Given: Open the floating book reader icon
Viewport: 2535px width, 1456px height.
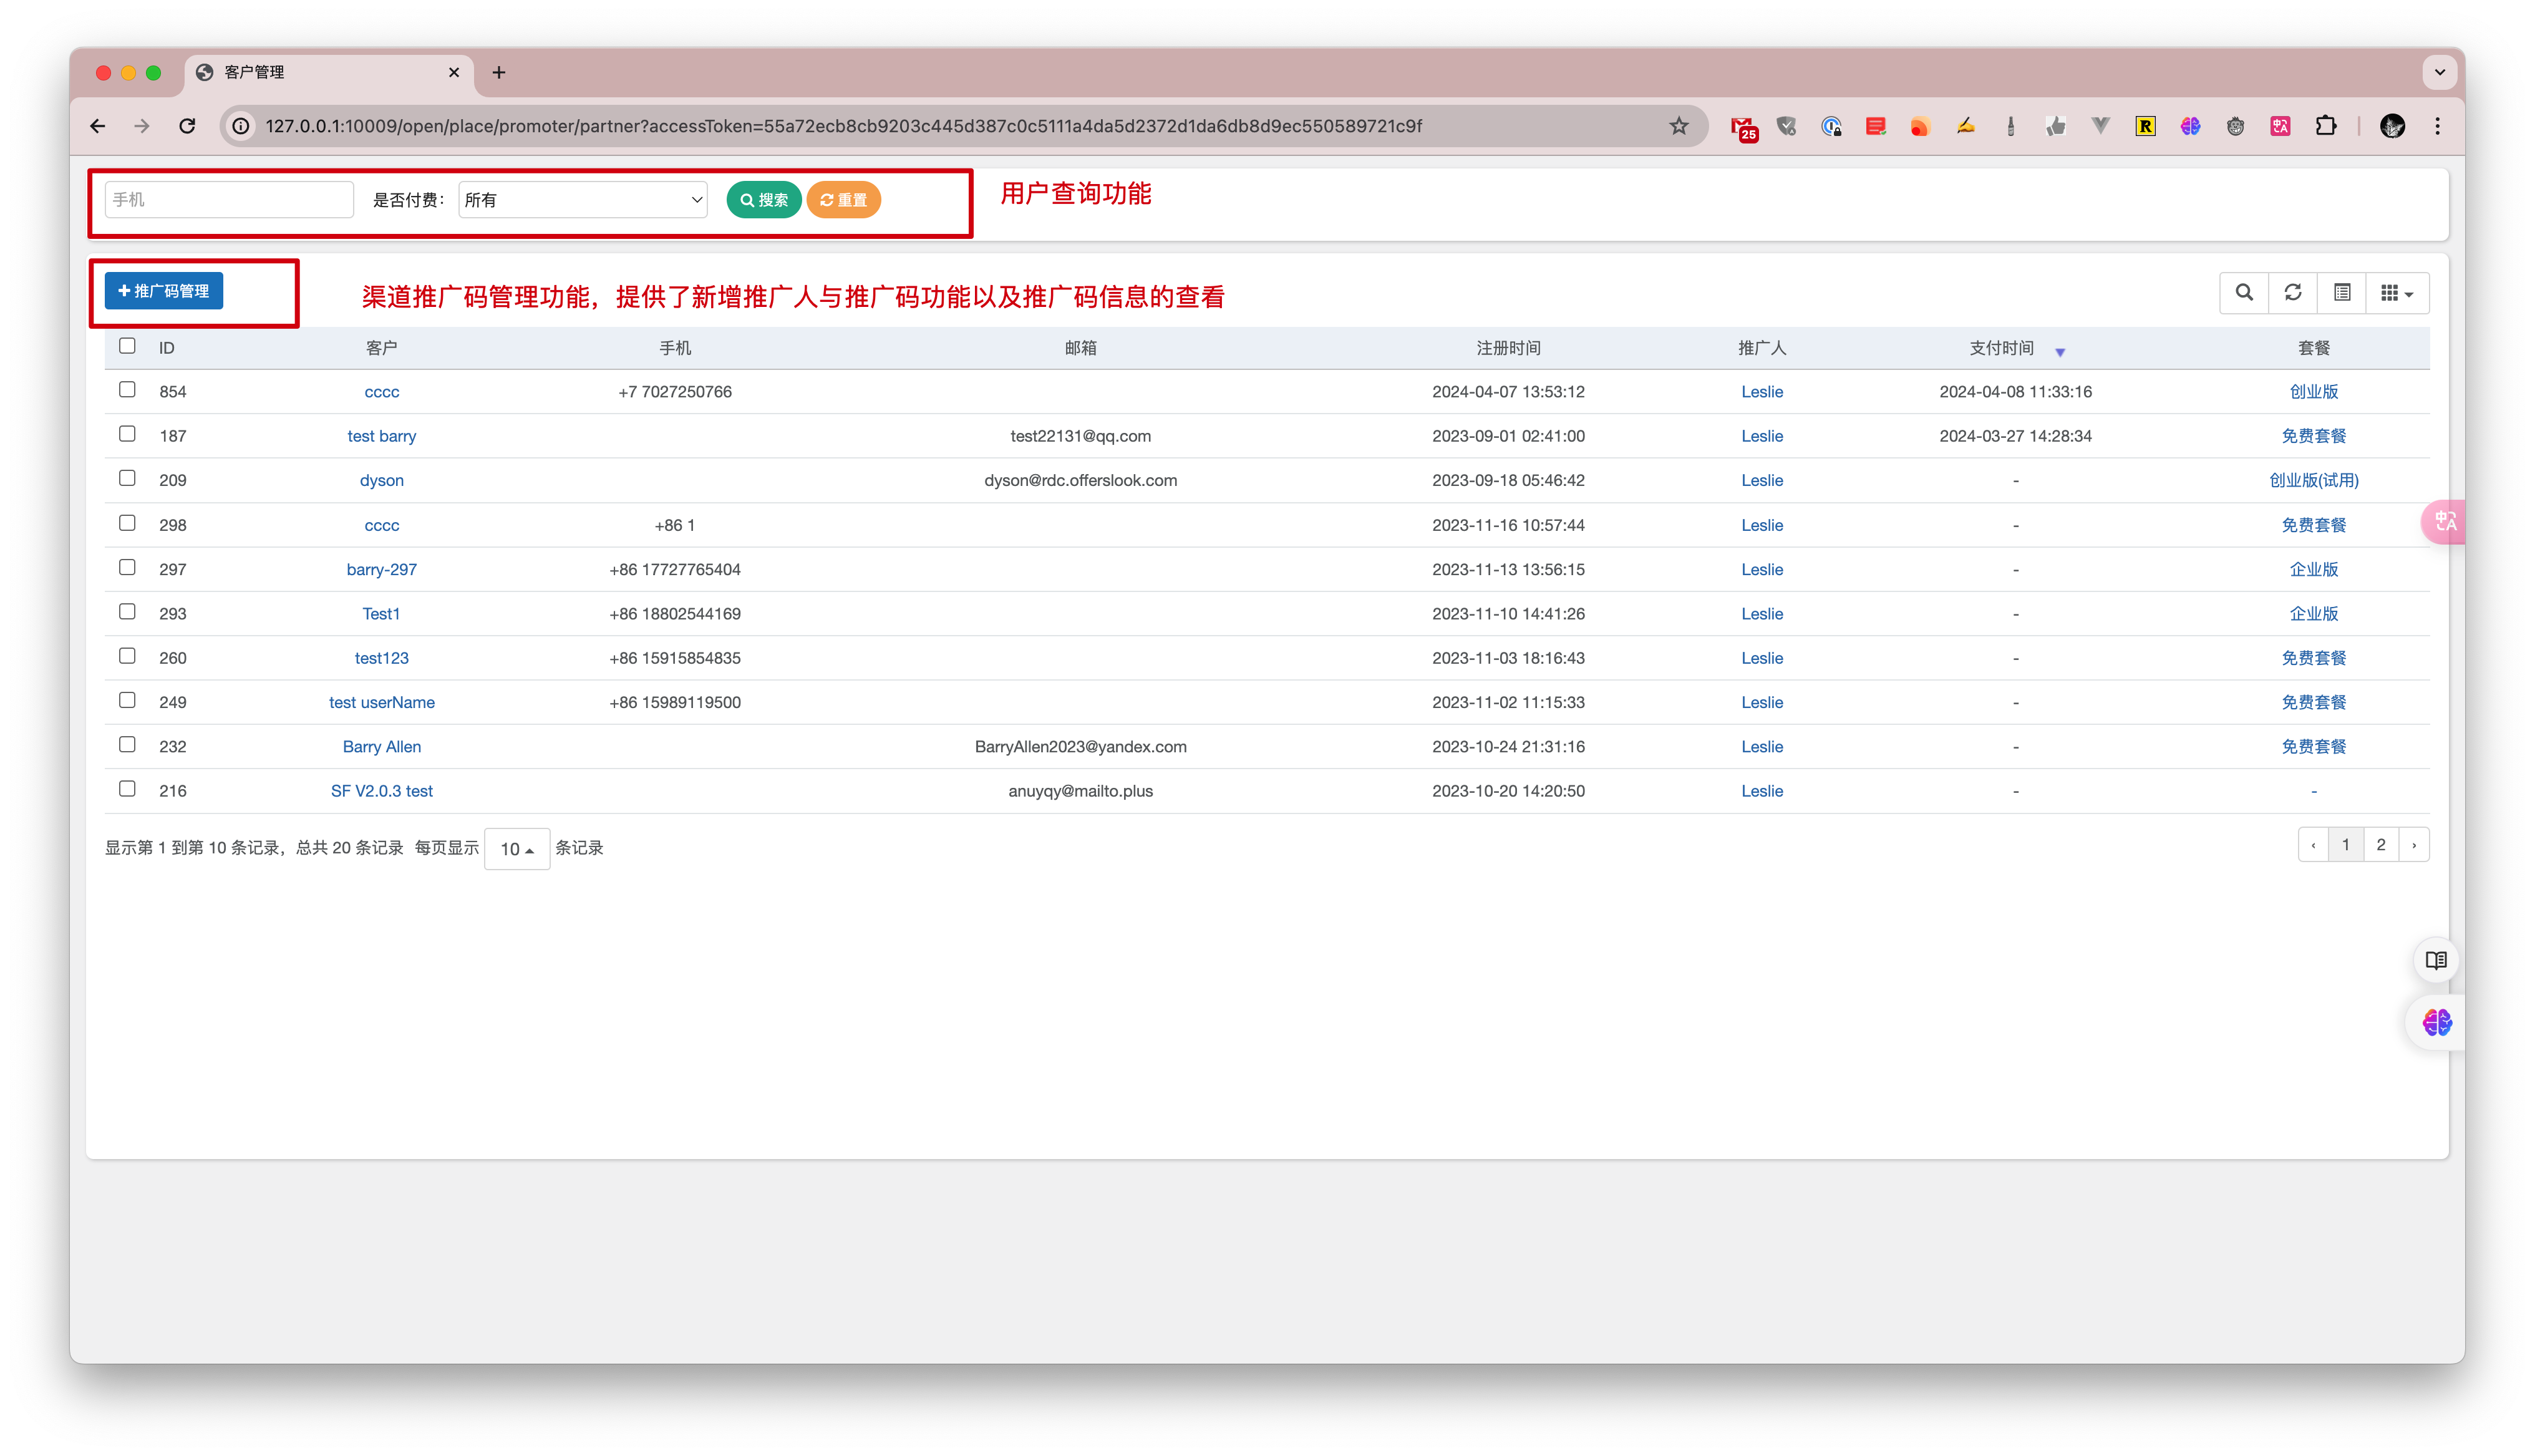Looking at the screenshot, I should tap(2436, 960).
